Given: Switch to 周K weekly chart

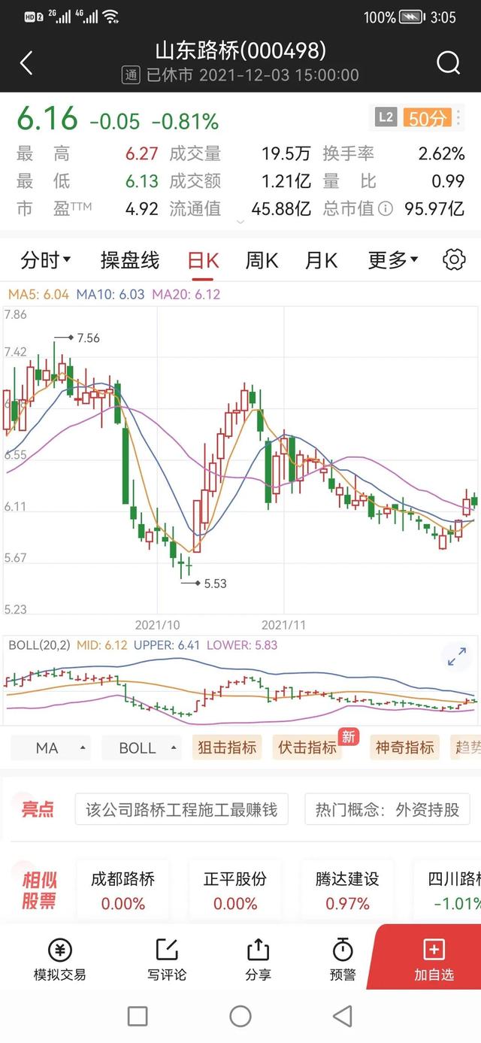Looking at the screenshot, I should pos(262,260).
